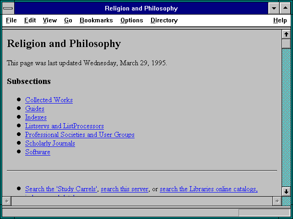This screenshot has height=219, width=293.
Task: Click the vertical scrollbar thumb
Action: point(286,44)
